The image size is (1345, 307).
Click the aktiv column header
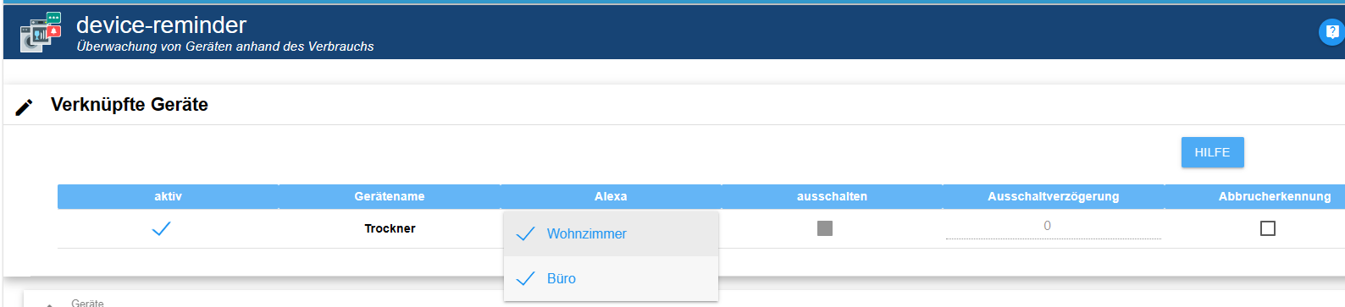tap(168, 196)
